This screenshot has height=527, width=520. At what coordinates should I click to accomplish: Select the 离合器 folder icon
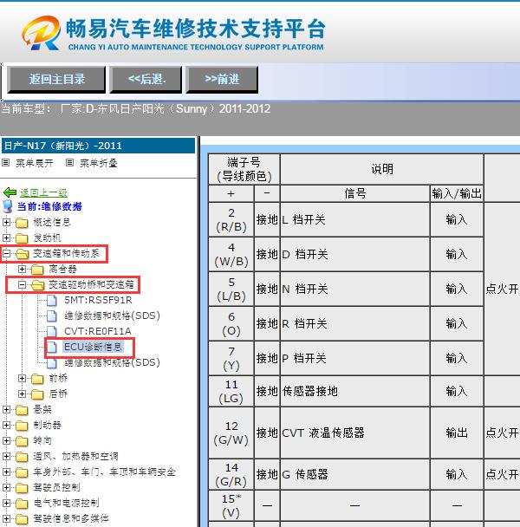(x=37, y=270)
